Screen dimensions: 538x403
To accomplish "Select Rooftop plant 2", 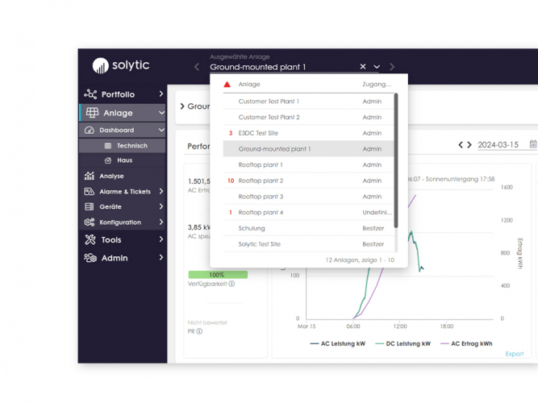I will click(308, 181).
